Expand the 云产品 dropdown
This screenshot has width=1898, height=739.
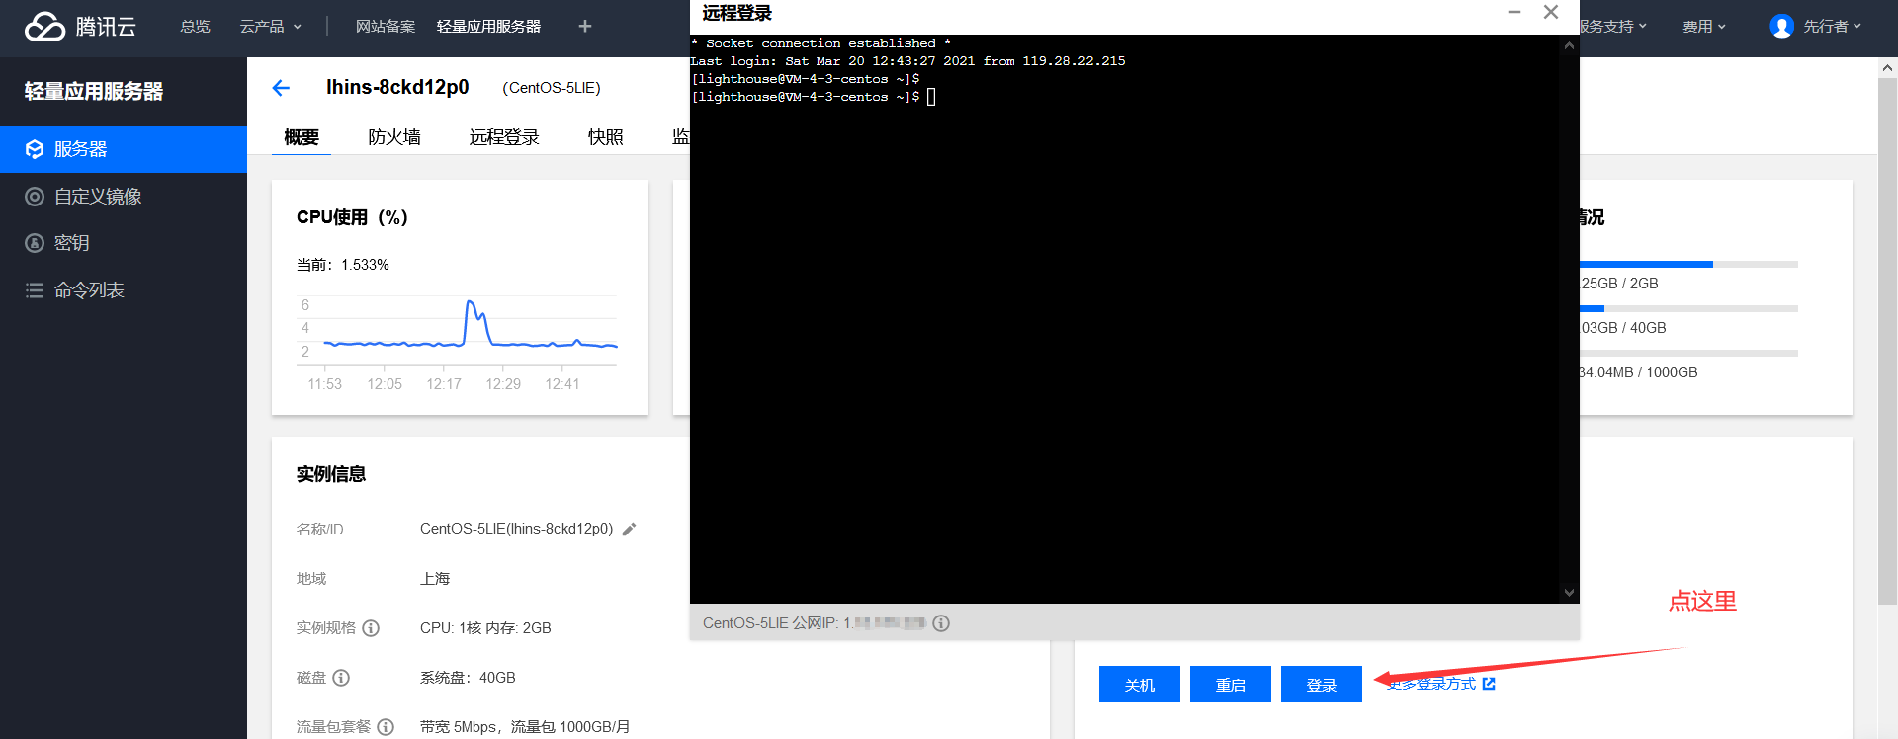click(271, 27)
